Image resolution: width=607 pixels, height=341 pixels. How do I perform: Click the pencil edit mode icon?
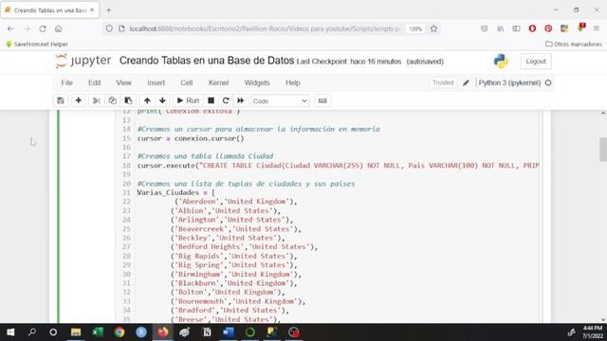pyautogui.click(x=466, y=82)
